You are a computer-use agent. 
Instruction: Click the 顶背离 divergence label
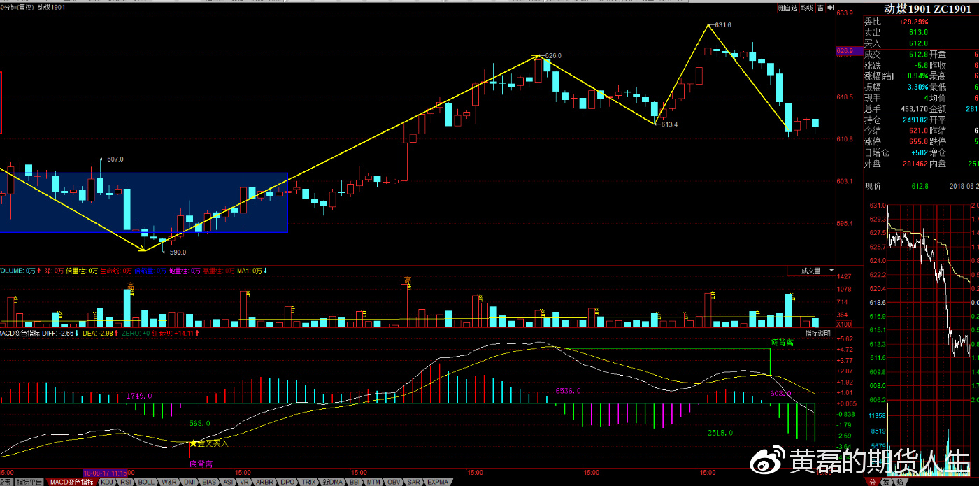pyautogui.click(x=782, y=343)
